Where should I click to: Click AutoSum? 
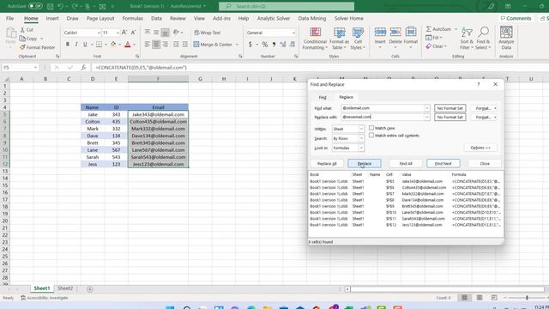coord(438,29)
